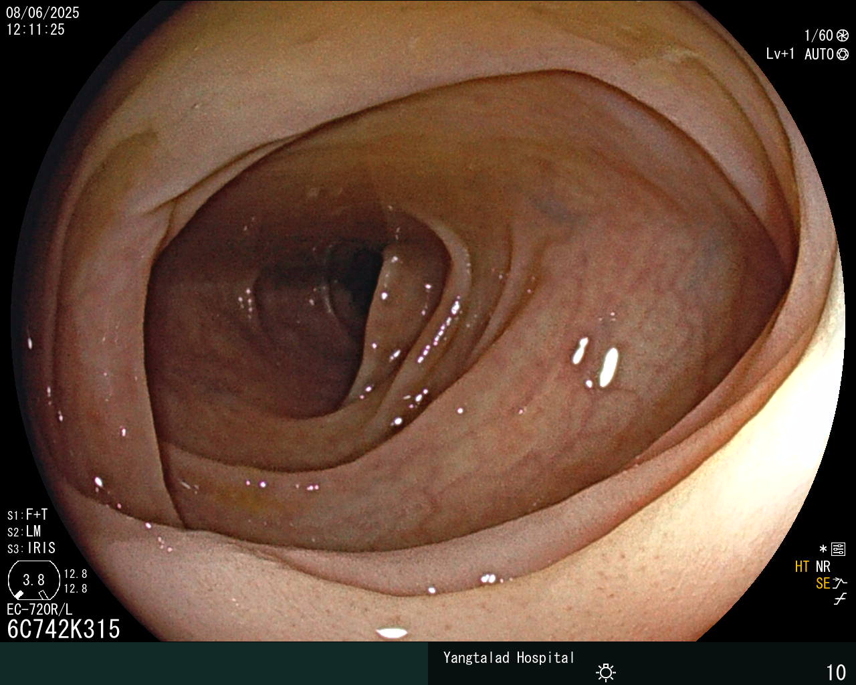856x685 pixels.
Task: Click the AUTO iris mode text
Action: coord(819,54)
